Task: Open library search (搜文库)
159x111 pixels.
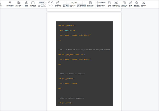Action: pyautogui.click(x=143, y=4)
